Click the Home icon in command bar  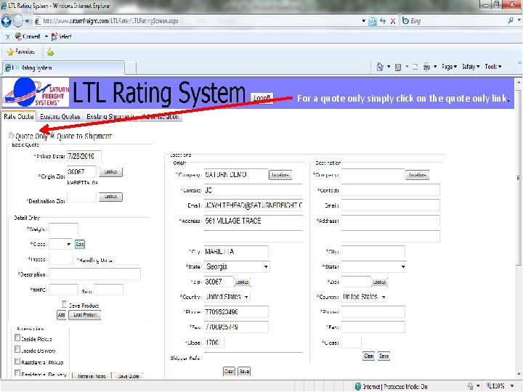[x=380, y=67]
